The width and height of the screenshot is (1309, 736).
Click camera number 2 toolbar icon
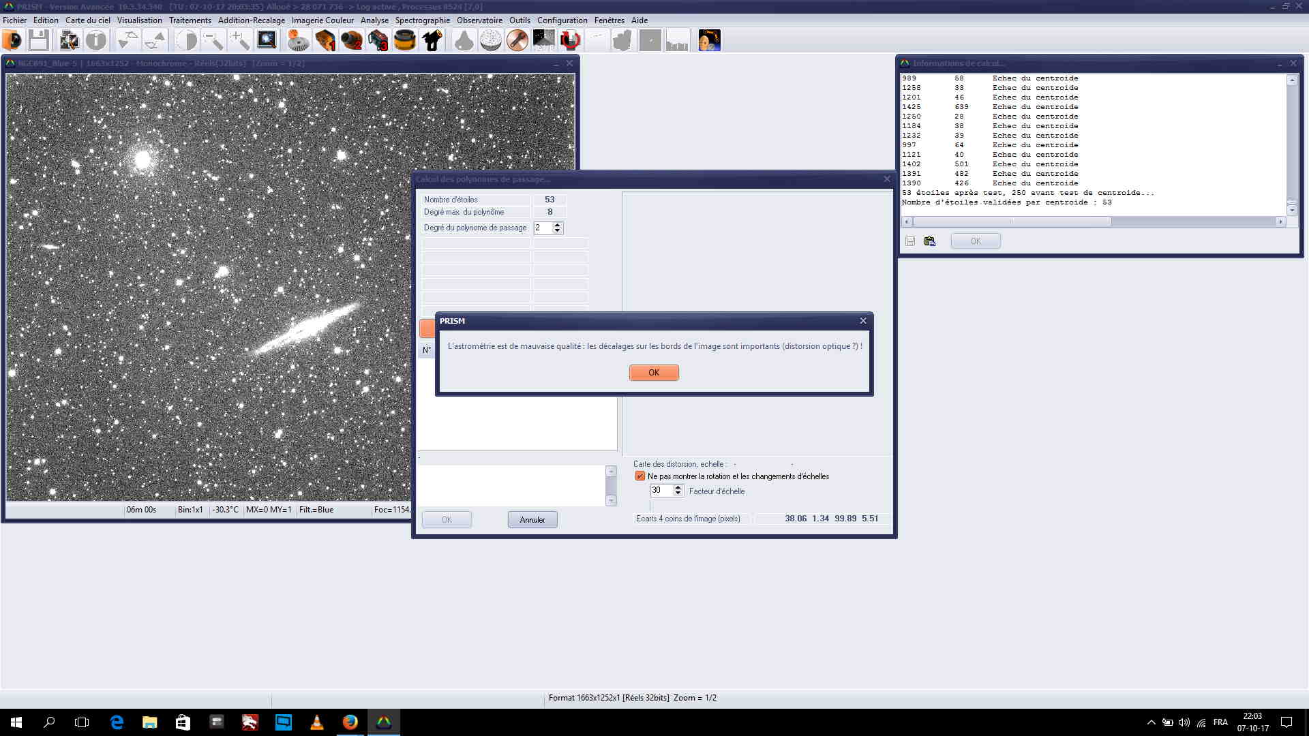tap(352, 40)
